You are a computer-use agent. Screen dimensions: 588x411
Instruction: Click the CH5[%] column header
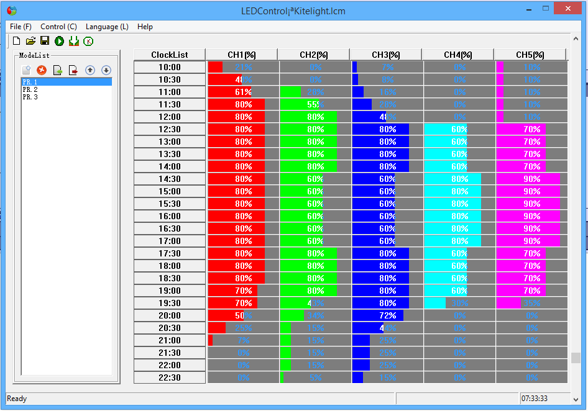(530, 55)
